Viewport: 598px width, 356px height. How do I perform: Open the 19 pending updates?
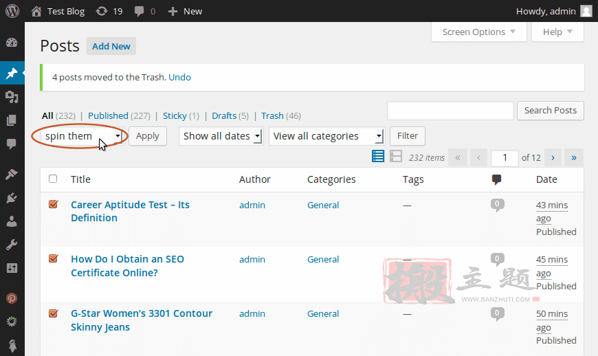[109, 12]
